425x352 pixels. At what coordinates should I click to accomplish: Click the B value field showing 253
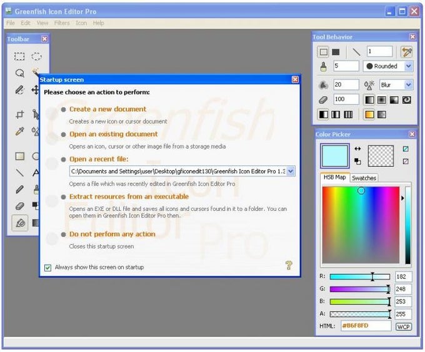click(x=403, y=301)
